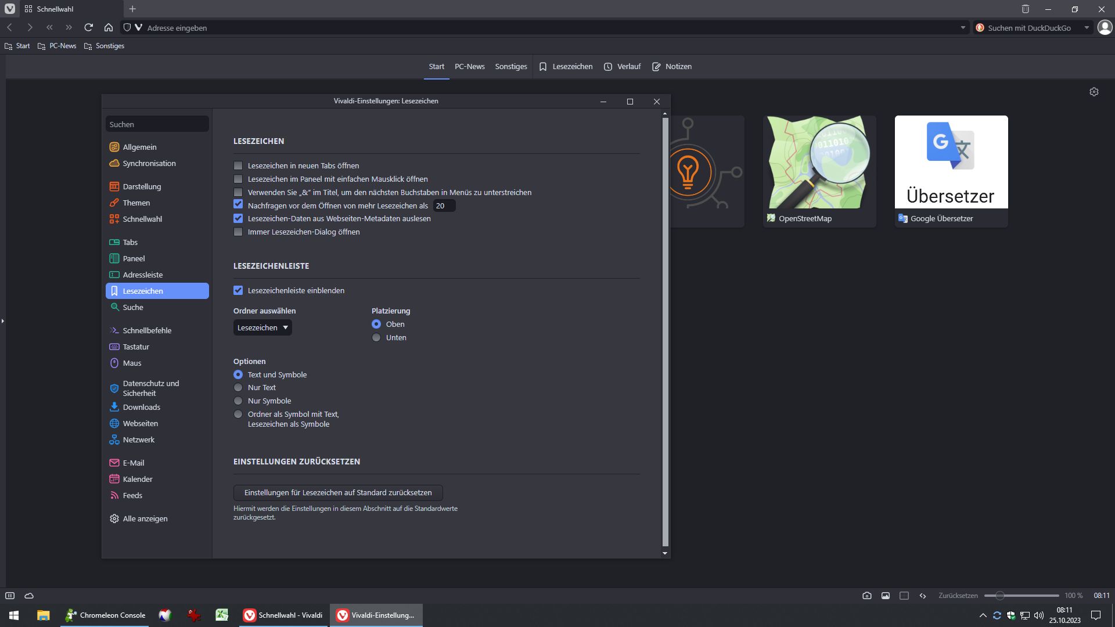Click the capture page camera icon
The height and width of the screenshot is (627, 1115).
[866, 596]
